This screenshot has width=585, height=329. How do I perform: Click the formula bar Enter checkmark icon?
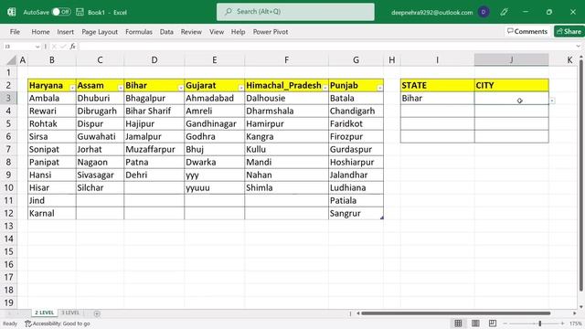pos(63,47)
